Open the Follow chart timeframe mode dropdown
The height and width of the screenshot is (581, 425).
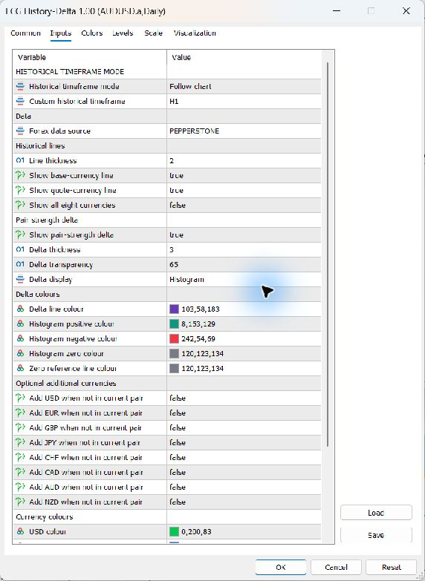pyautogui.click(x=244, y=86)
